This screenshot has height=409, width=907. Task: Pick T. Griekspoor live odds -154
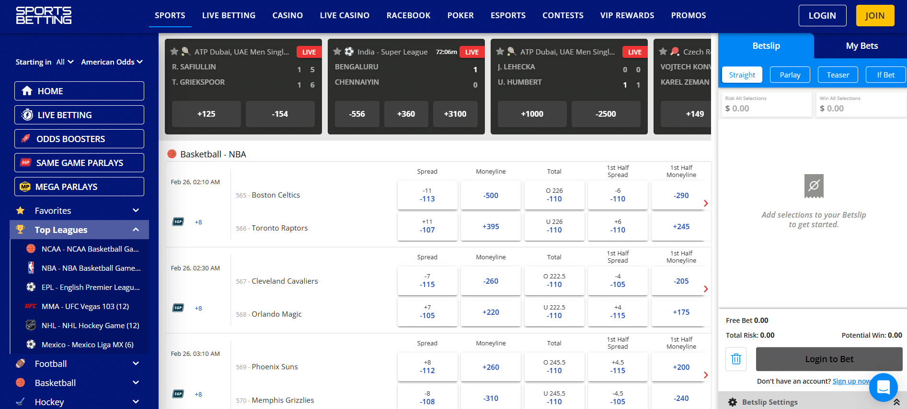coord(280,114)
